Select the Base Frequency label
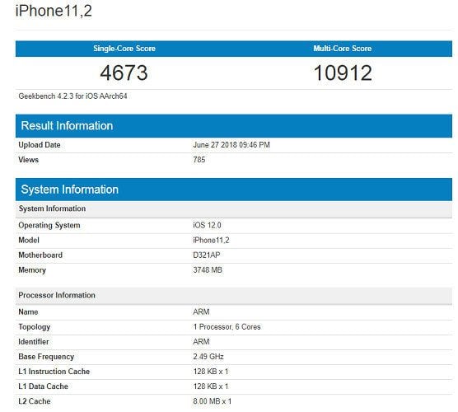This screenshot has width=458, height=412. (x=46, y=357)
